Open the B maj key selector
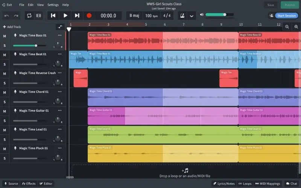Image resolution: width=301 pixels, height=188 pixels. coord(135,15)
